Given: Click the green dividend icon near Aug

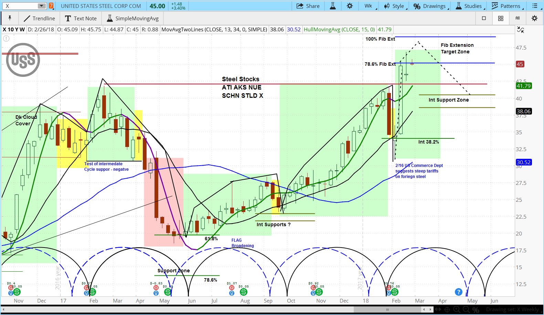Looking at the screenshot, I should point(243,292).
